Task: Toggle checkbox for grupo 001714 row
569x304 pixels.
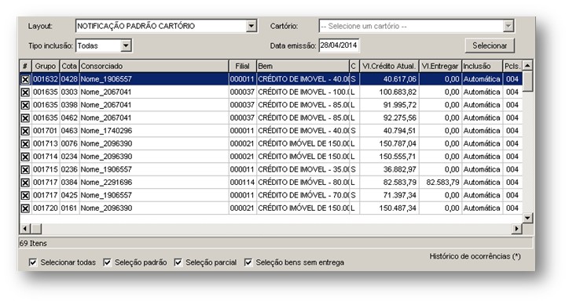Action: click(25, 157)
